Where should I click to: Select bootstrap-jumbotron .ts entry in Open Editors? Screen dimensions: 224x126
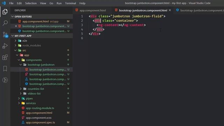(42, 31)
